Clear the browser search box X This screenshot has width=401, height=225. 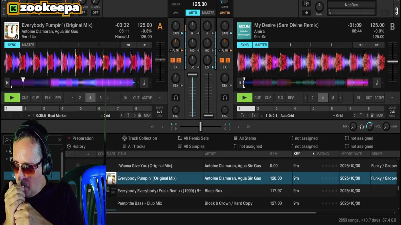point(60,140)
